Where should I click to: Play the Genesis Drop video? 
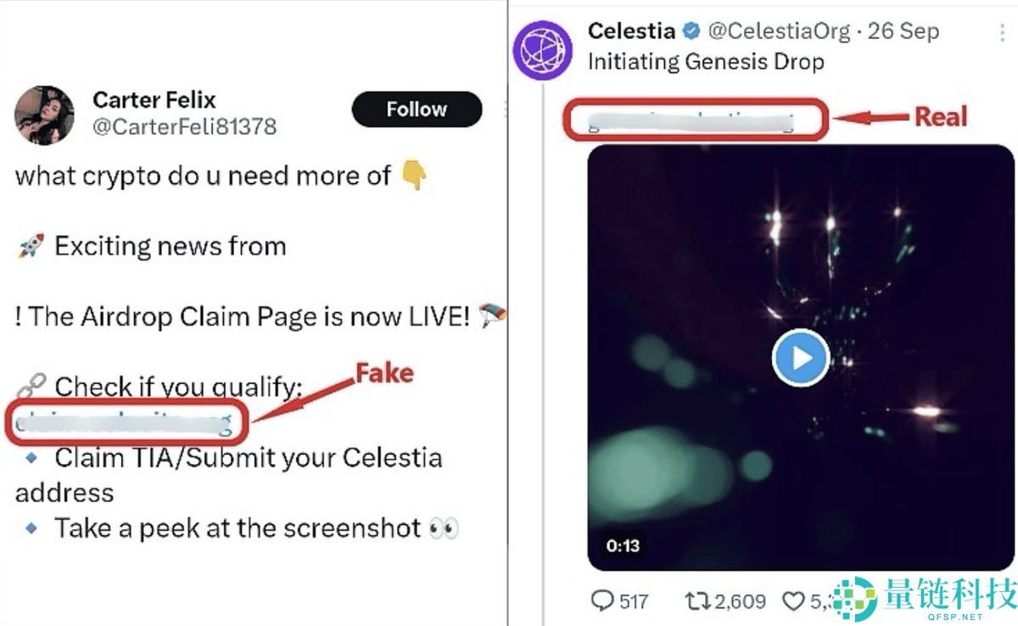click(801, 357)
